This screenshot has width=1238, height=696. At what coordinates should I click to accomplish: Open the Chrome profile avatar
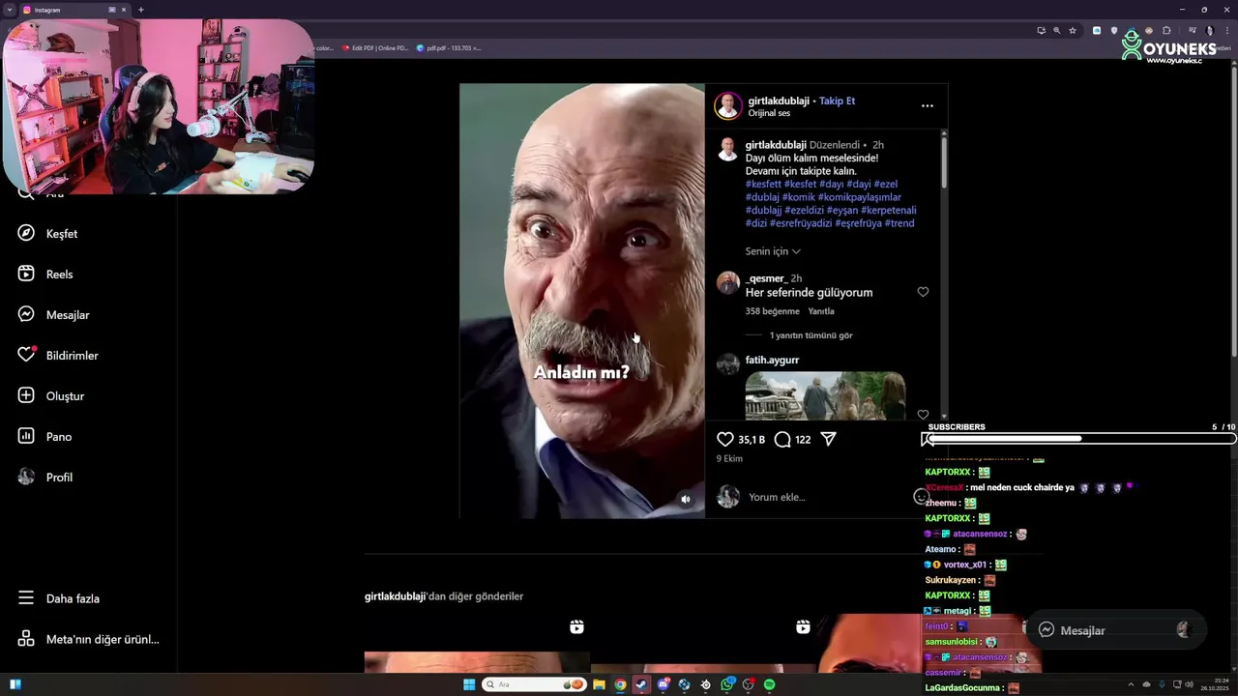pyautogui.click(x=1209, y=30)
